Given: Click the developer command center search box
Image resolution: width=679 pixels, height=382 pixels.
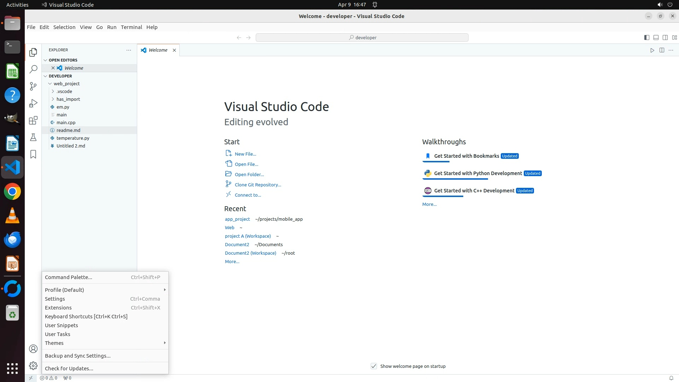Looking at the screenshot, I should pyautogui.click(x=362, y=37).
